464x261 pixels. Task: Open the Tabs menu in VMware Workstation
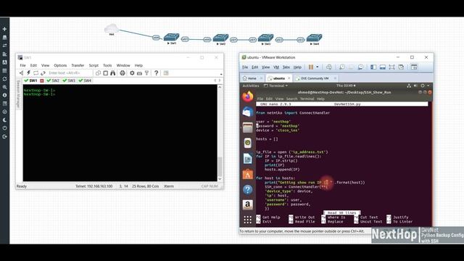[286, 67]
